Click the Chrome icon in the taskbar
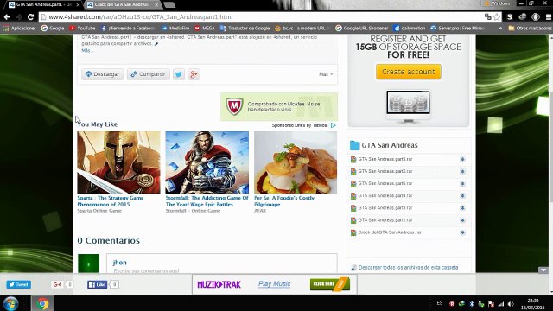Image resolution: width=553 pixels, height=311 pixels. pos(42,303)
